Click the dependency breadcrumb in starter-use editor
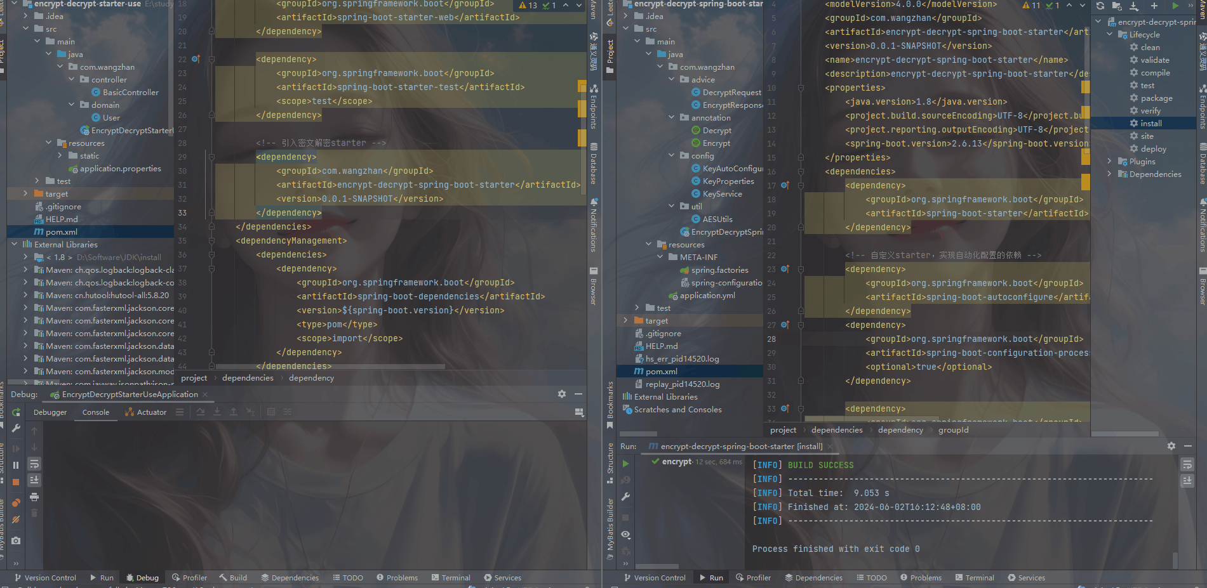The width and height of the screenshot is (1207, 588). [311, 378]
